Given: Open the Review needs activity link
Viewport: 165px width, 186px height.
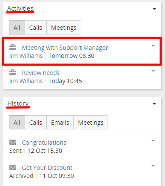Looking at the screenshot, I should (41, 73).
